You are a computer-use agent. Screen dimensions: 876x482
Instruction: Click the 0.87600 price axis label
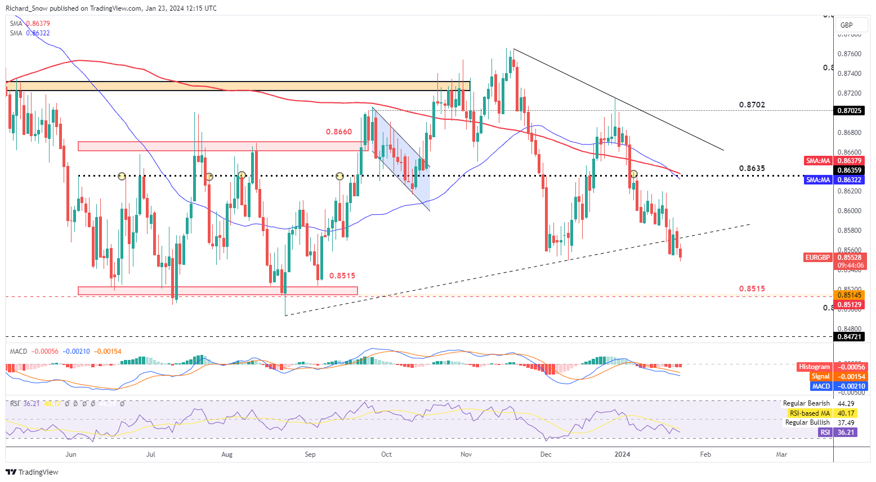click(x=850, y=54)
